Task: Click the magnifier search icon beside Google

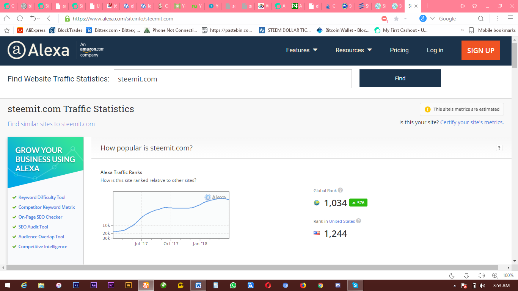Action: pyautogui.click(x=481, y=19)
